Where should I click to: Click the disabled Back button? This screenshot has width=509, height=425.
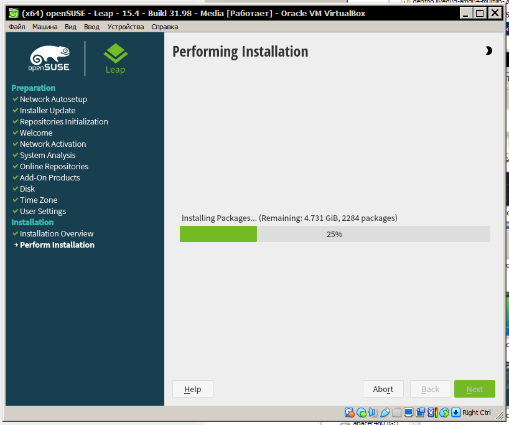[x=431, y=389]
